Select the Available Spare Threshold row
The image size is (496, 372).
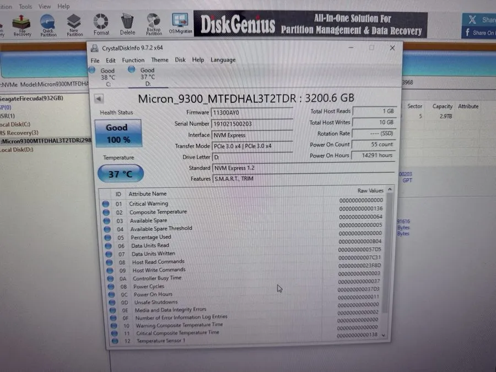[x=242, y=227]
